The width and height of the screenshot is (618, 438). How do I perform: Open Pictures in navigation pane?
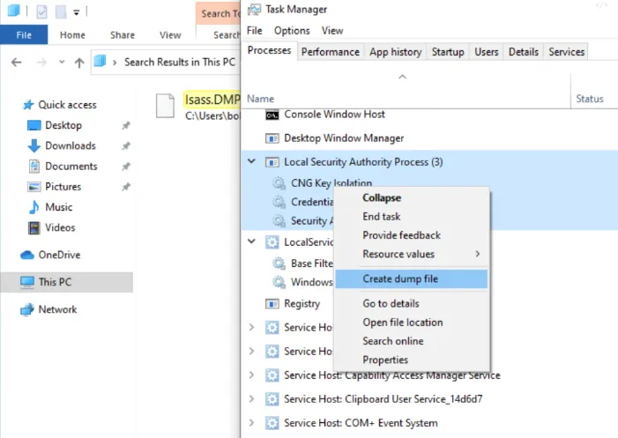pyautogui.click(x=63, y=187)
